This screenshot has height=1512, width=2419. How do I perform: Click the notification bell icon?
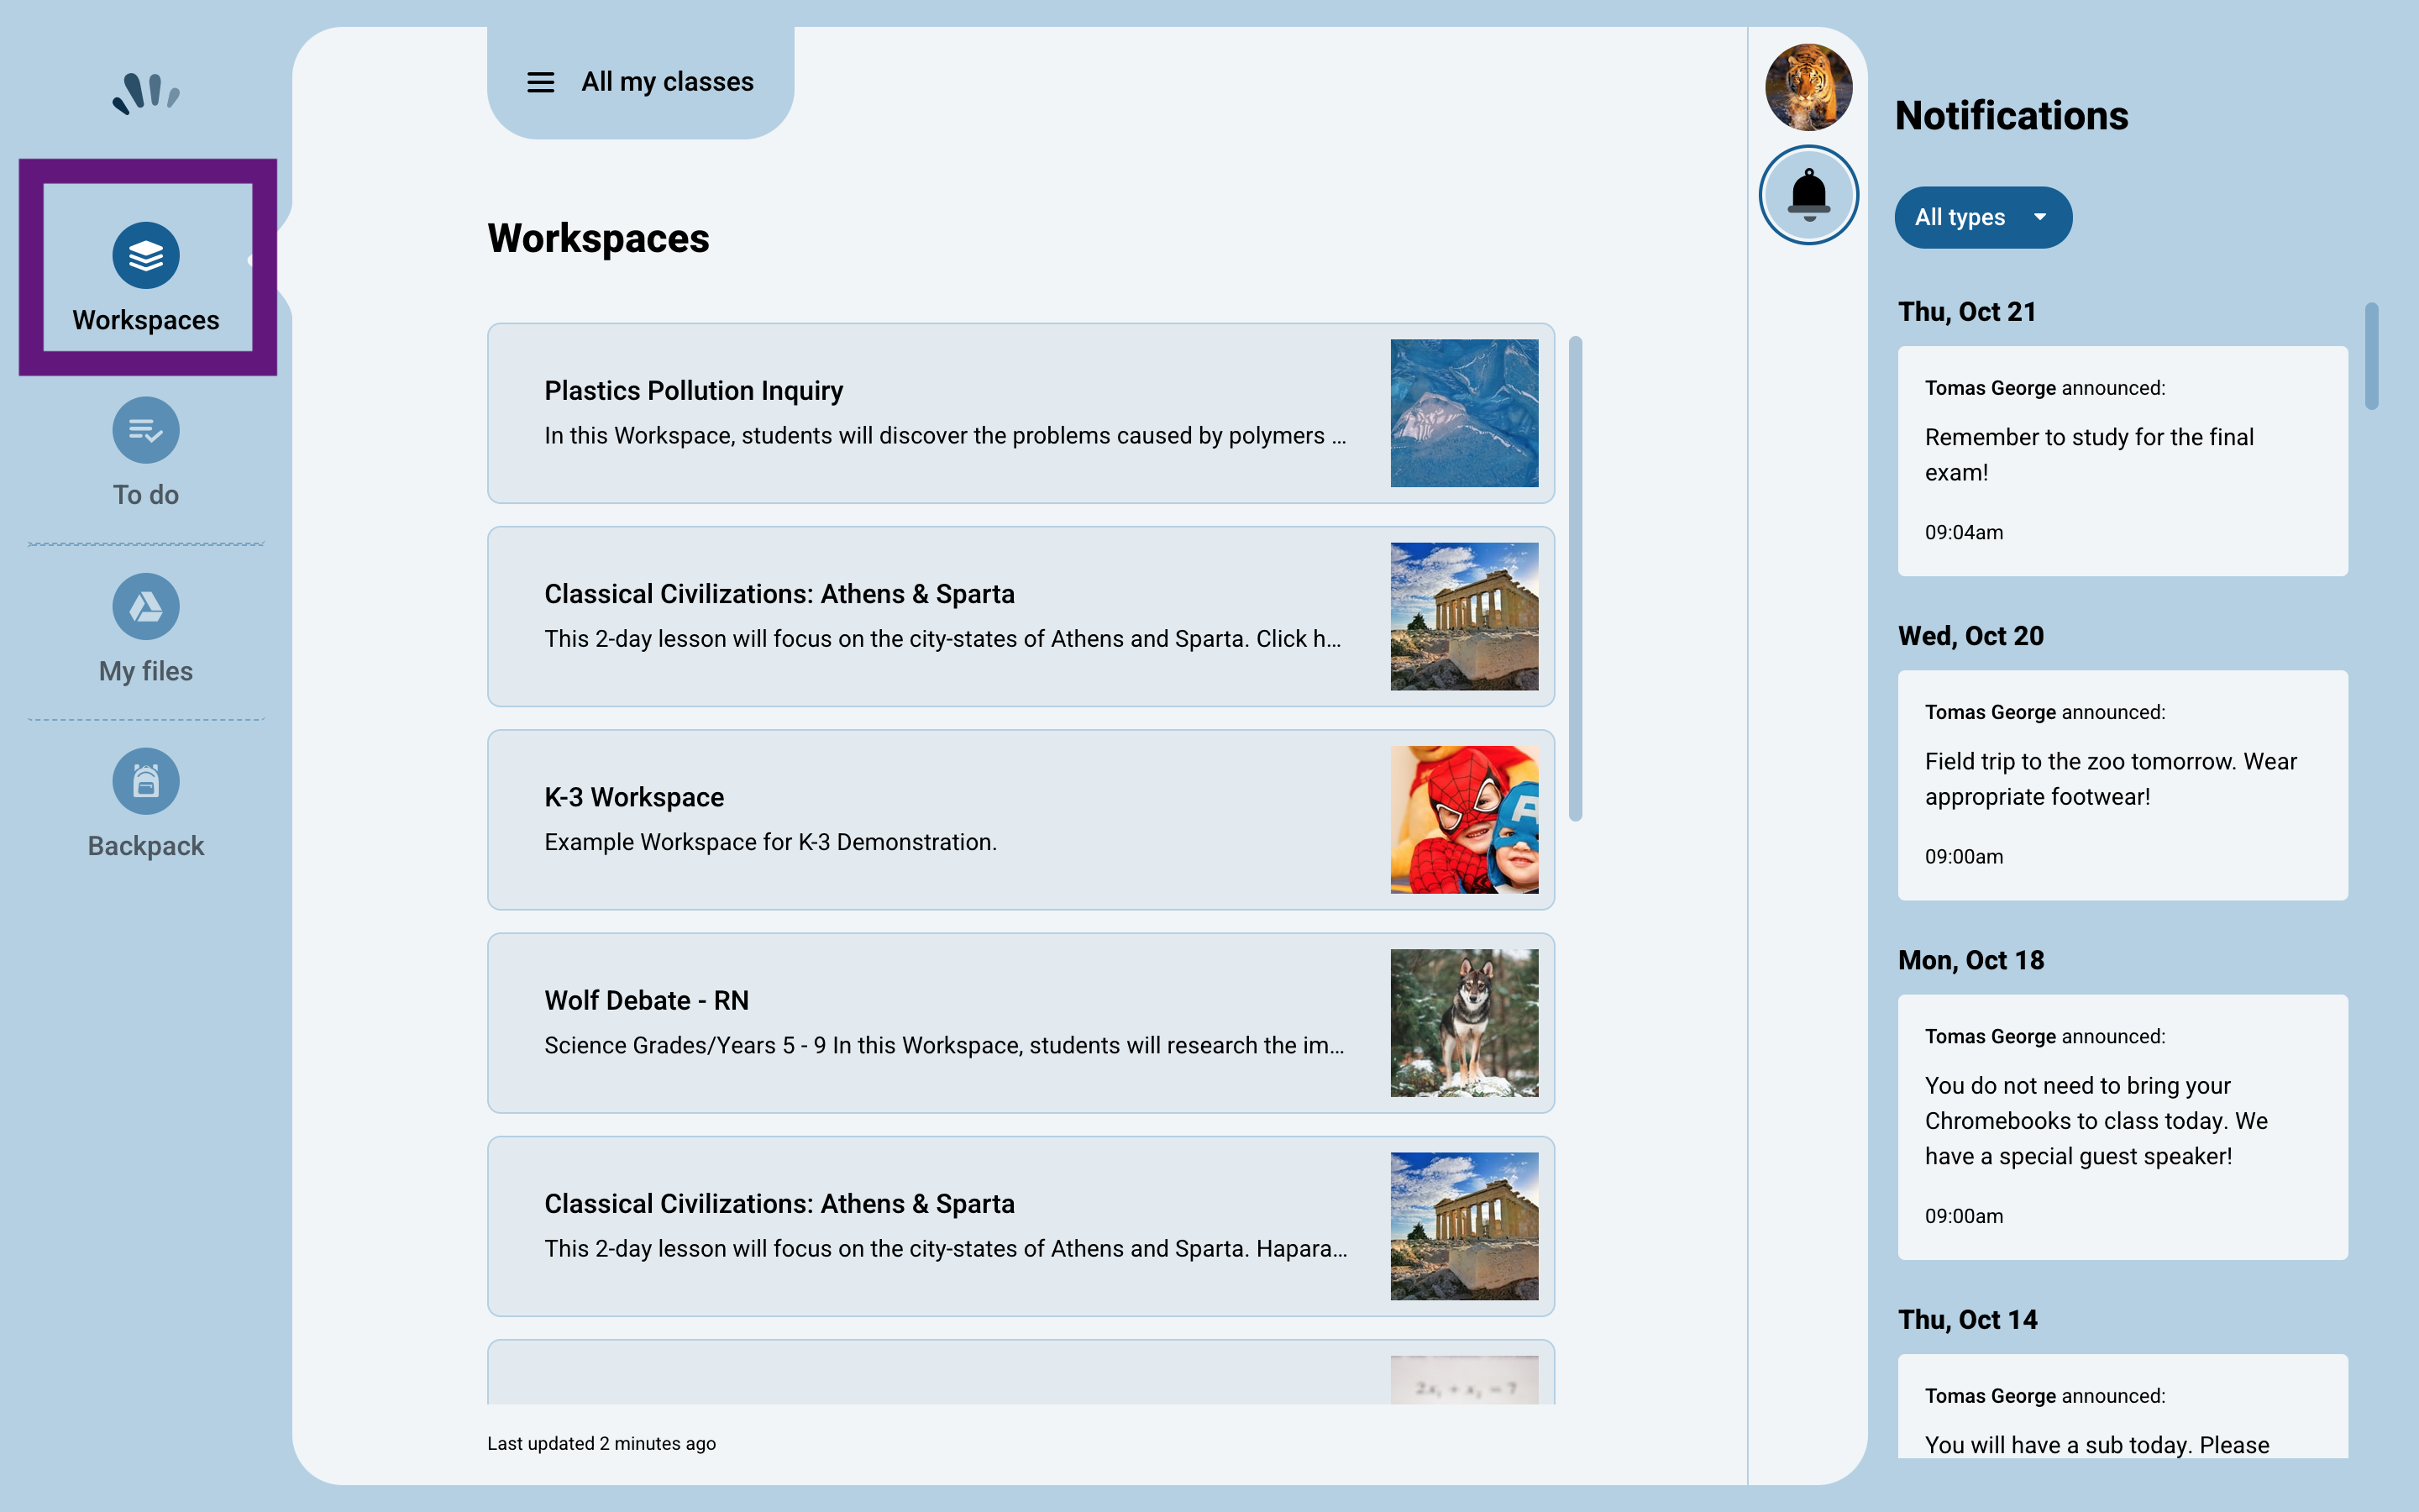click(1808, 194)
